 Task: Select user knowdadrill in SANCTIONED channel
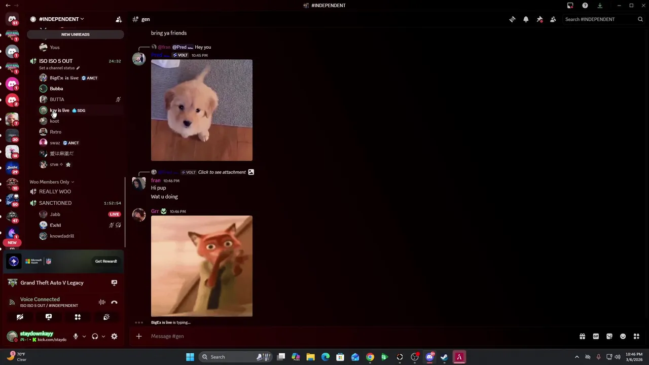[62, 236]
